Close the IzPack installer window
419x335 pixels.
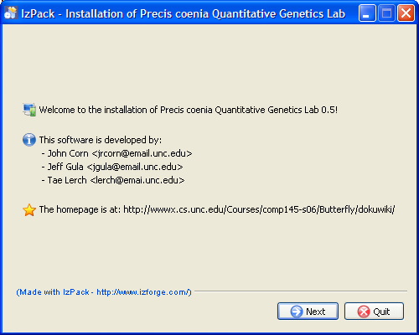406,13
